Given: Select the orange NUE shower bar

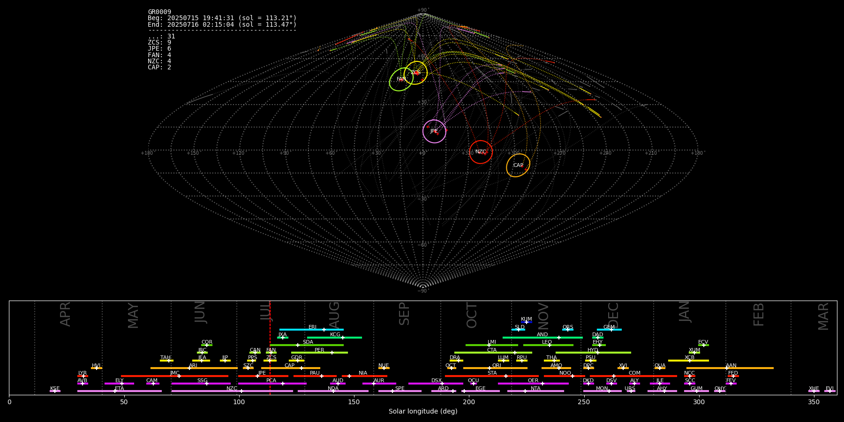Looking at the screenshot, I should (384, 368).
